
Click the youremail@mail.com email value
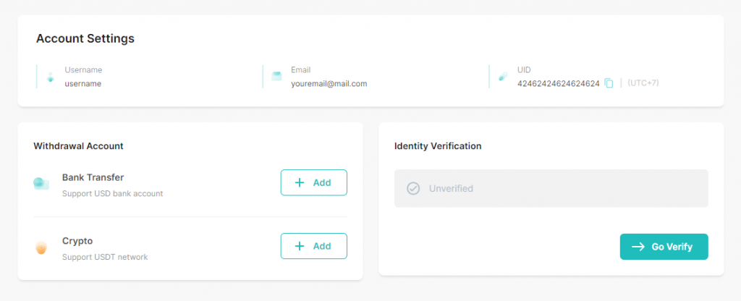click(329, 84)
